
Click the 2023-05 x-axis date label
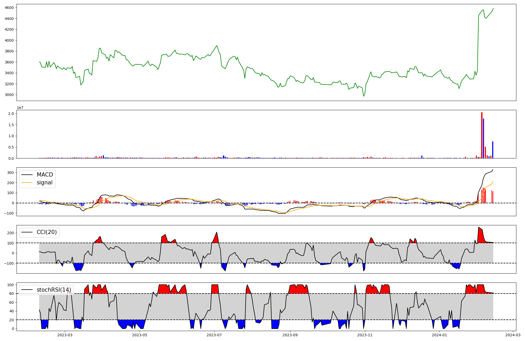click(140, 335)
